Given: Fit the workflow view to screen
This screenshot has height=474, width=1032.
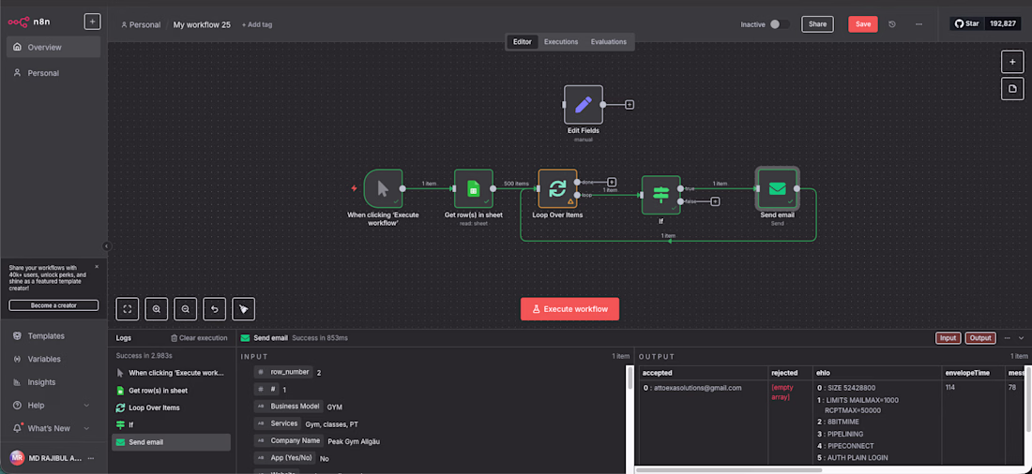Looking at the screenshot, I should 128,309.
